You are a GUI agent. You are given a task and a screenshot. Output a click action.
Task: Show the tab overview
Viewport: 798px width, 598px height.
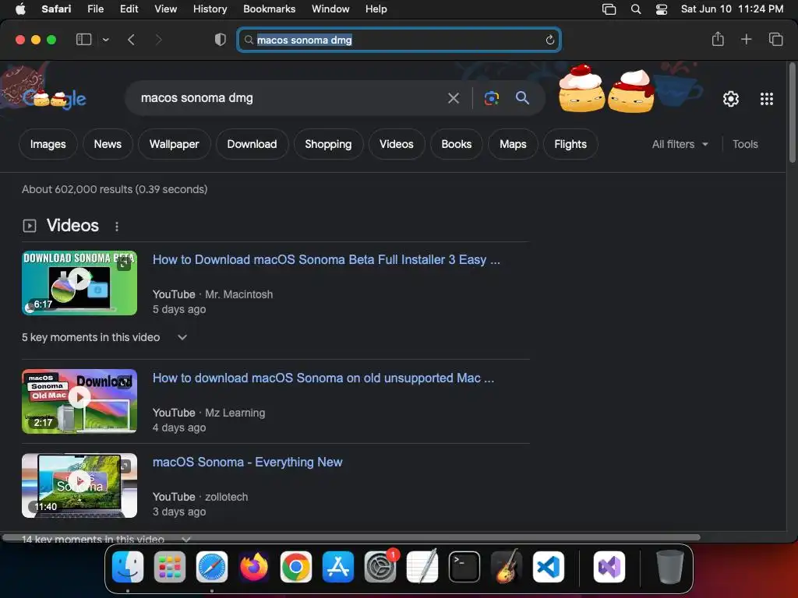pyautogui.click(x=775, y=39)
